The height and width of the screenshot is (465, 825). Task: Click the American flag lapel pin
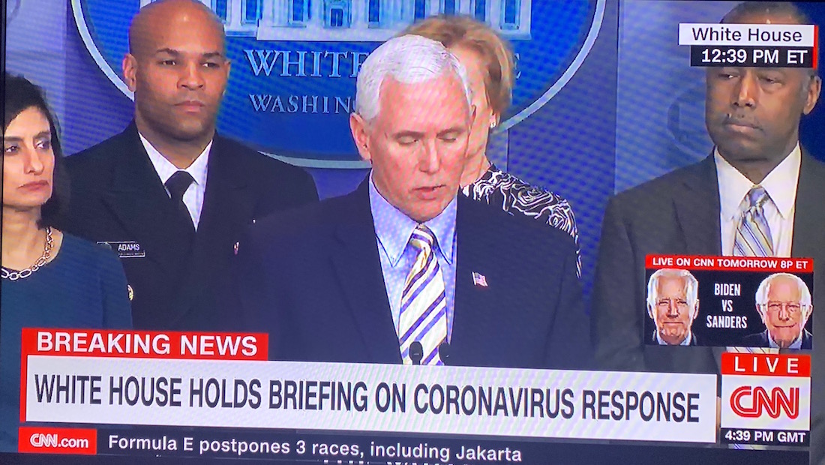pos(480,279)
